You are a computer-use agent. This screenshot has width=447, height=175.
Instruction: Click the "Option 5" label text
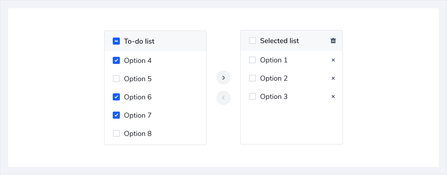(138, 79)
